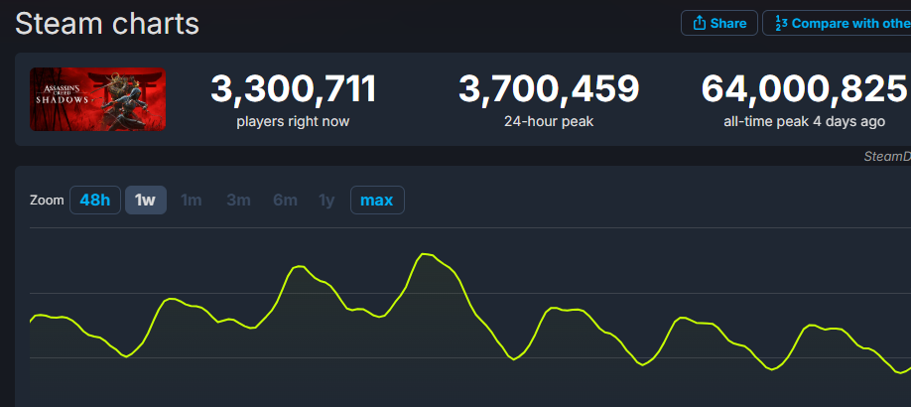This screenshot has height=407, width=911.
Task: Click the Steam charts heading
Action: (107, 24)
